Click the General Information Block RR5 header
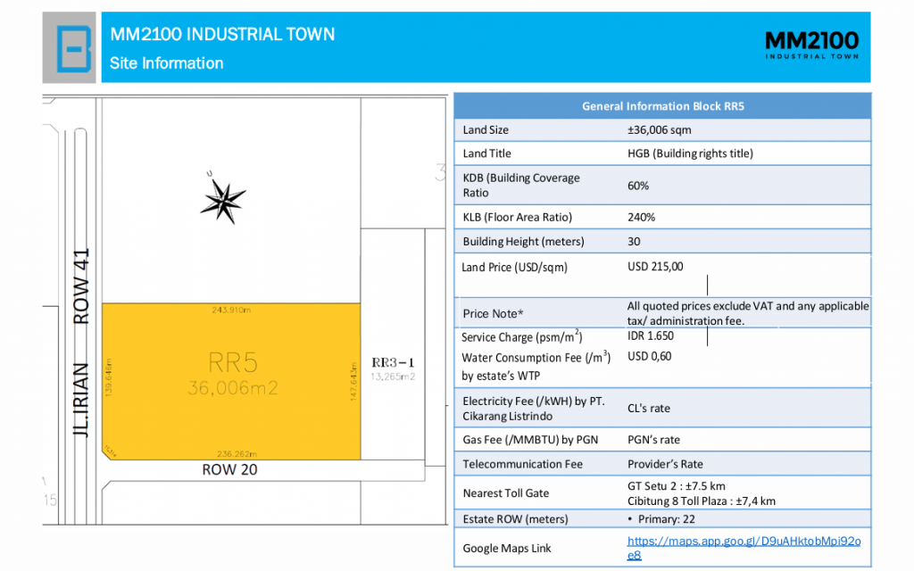 coord(663,106)
